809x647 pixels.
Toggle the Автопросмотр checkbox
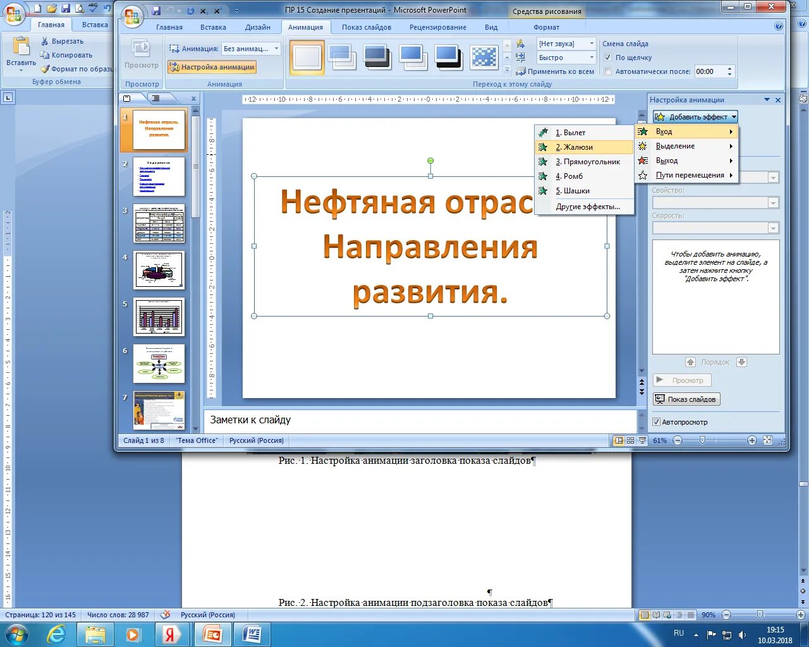pyautogui.click(x=657, y=422)
